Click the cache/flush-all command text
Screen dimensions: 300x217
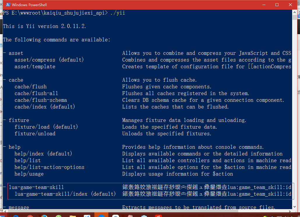36,93
